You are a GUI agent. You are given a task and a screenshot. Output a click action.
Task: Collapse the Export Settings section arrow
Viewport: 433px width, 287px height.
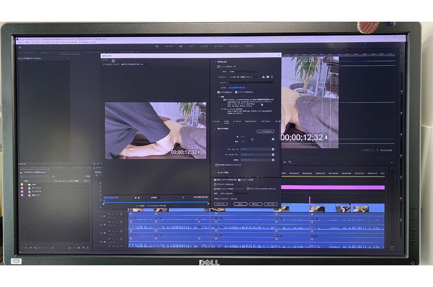pyautogui.click(x=215, y=62)
